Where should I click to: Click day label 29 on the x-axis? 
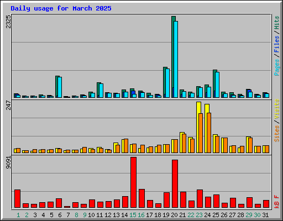coord(249,215)
